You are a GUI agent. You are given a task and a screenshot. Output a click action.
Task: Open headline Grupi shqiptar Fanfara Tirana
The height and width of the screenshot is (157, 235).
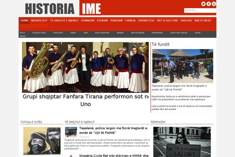pos(85,100)
